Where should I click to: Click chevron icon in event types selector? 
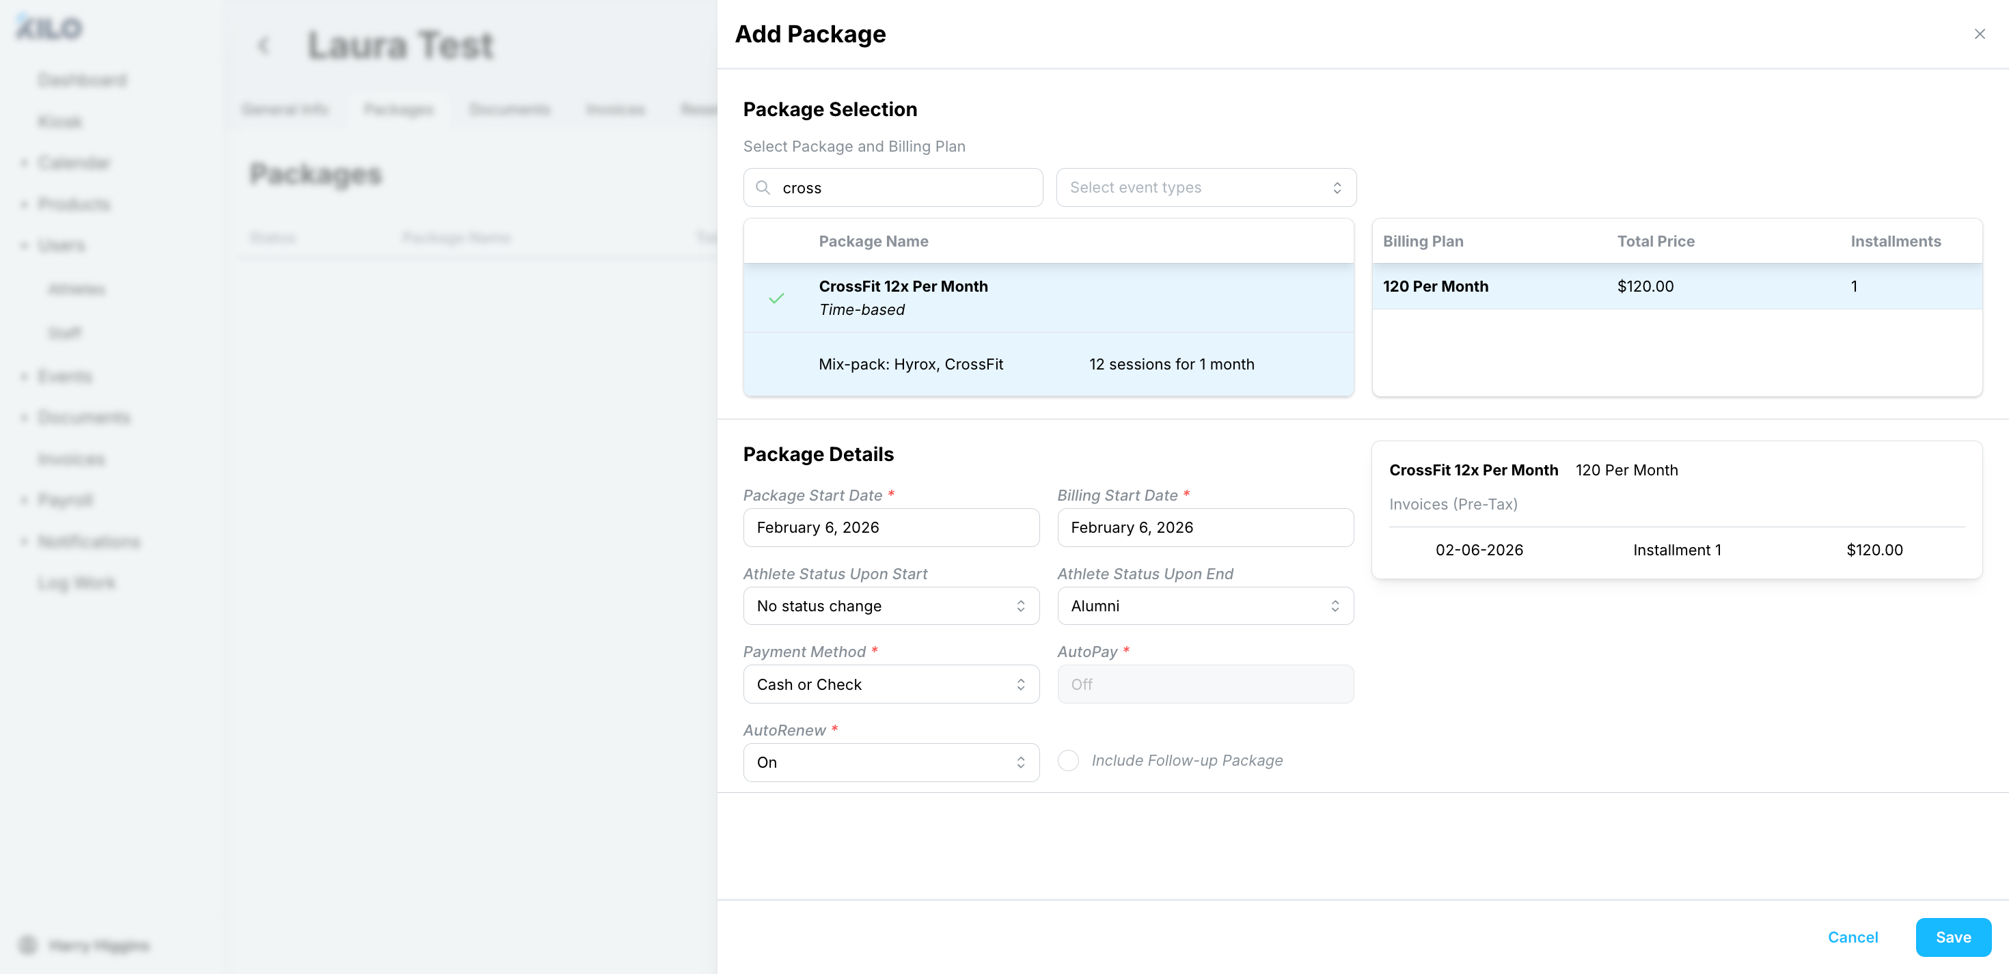click(1337, 188)
